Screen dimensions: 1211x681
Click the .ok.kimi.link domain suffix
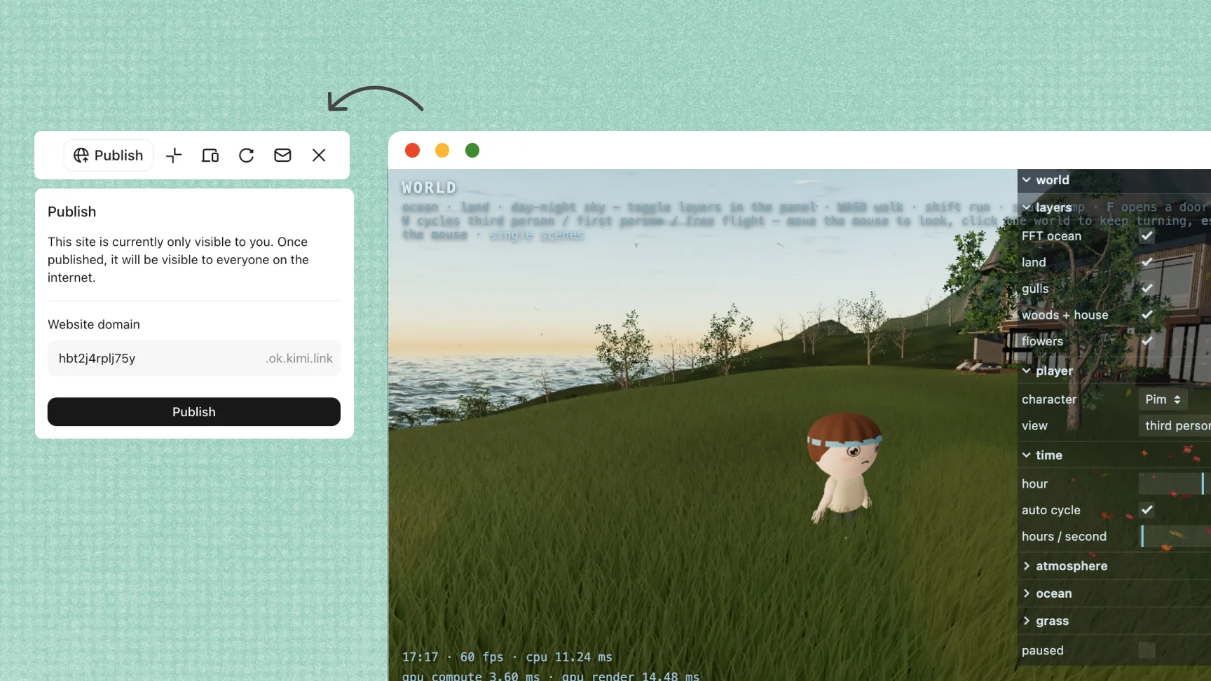pyautogui.click(x=299, y=358)
